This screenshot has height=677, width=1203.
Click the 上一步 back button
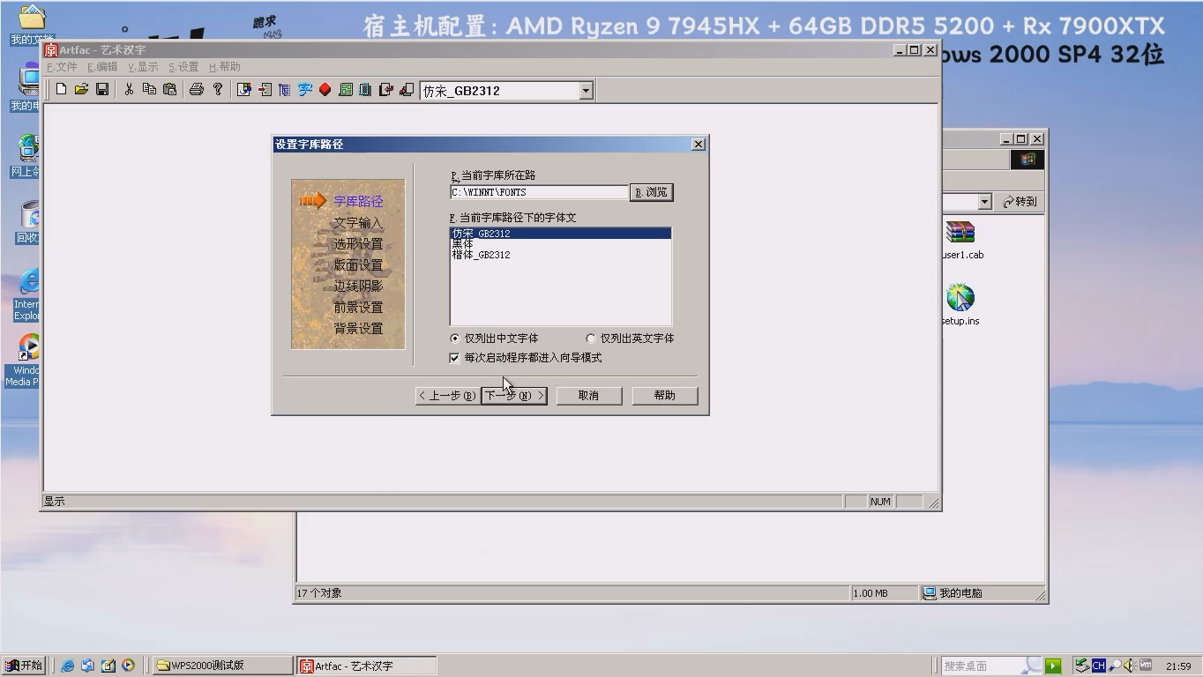[447, 396]
